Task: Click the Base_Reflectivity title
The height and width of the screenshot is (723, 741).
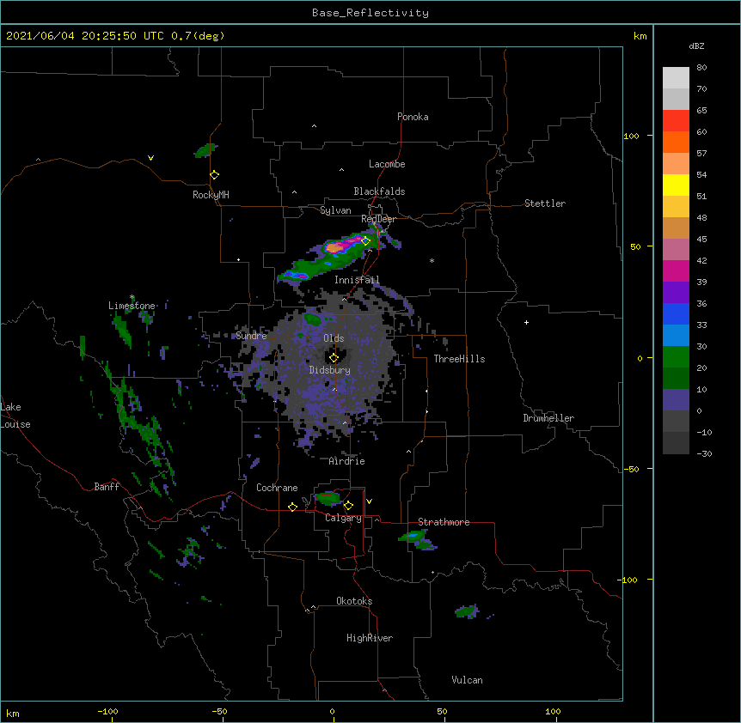Action: click(x=370, y=13)
